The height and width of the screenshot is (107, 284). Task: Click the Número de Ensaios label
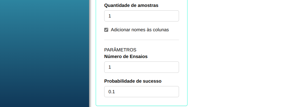[x=126, y=56]
